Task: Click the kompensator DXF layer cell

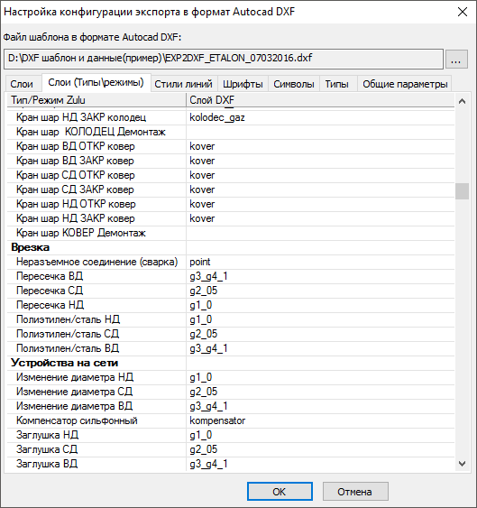Action: pos(320,420)
